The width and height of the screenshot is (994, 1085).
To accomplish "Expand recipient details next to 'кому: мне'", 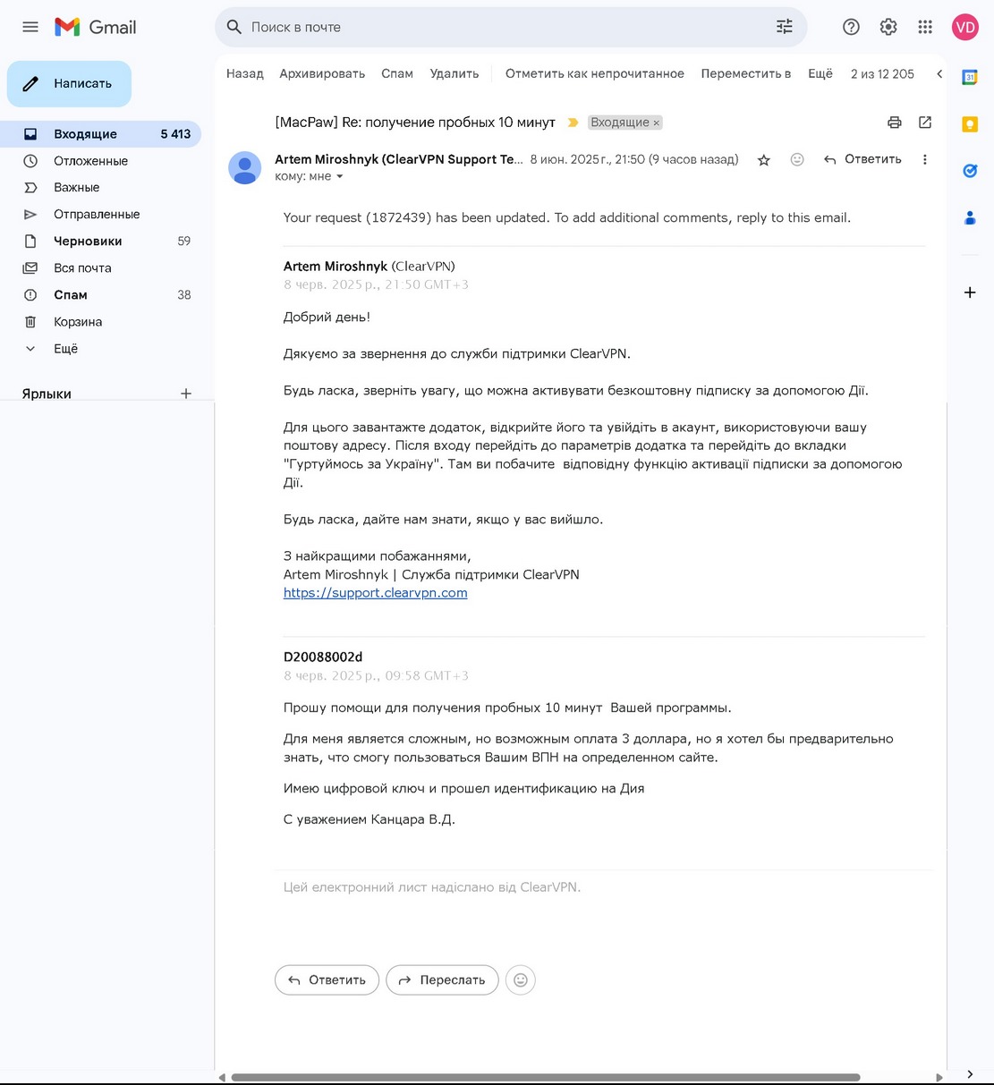I will click(x=339, y=177).
